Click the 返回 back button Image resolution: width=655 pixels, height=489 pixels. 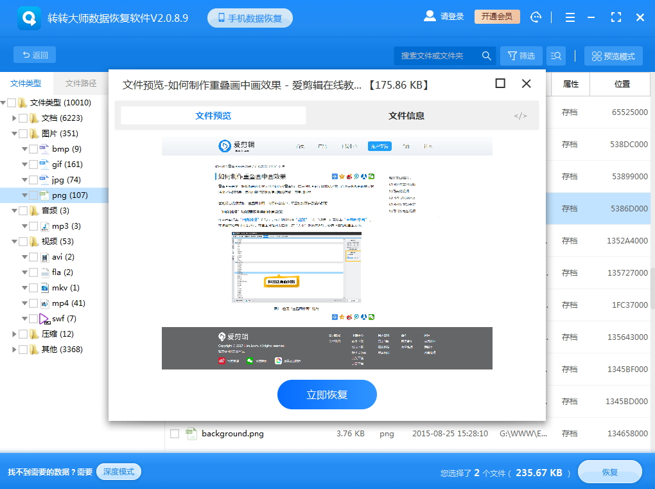34,55
